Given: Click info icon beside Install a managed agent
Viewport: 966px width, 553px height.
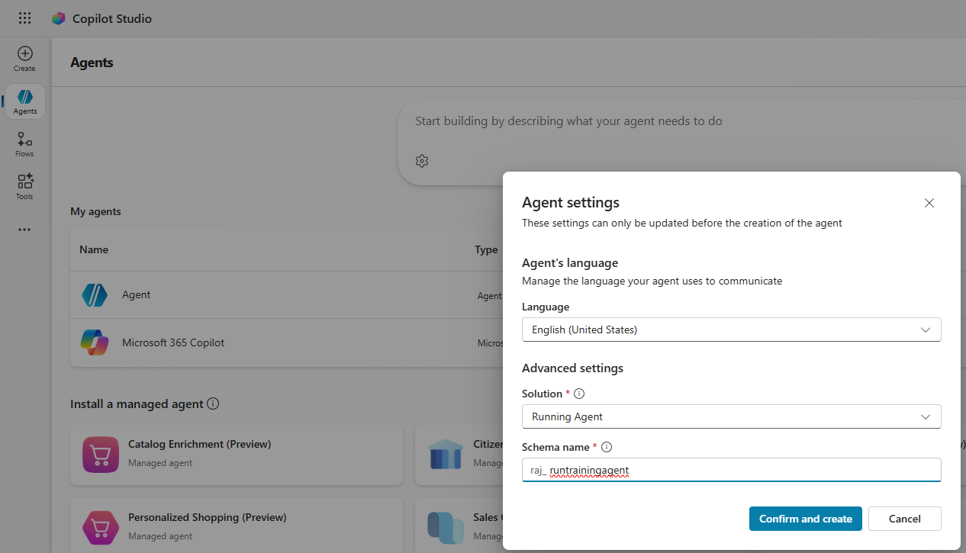Looking at the screenshot, I should point(213,403).
